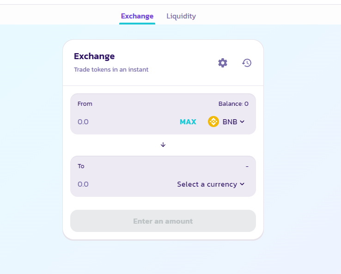Select the Exchange tab
341x274 pixels.
coord(137,16)
